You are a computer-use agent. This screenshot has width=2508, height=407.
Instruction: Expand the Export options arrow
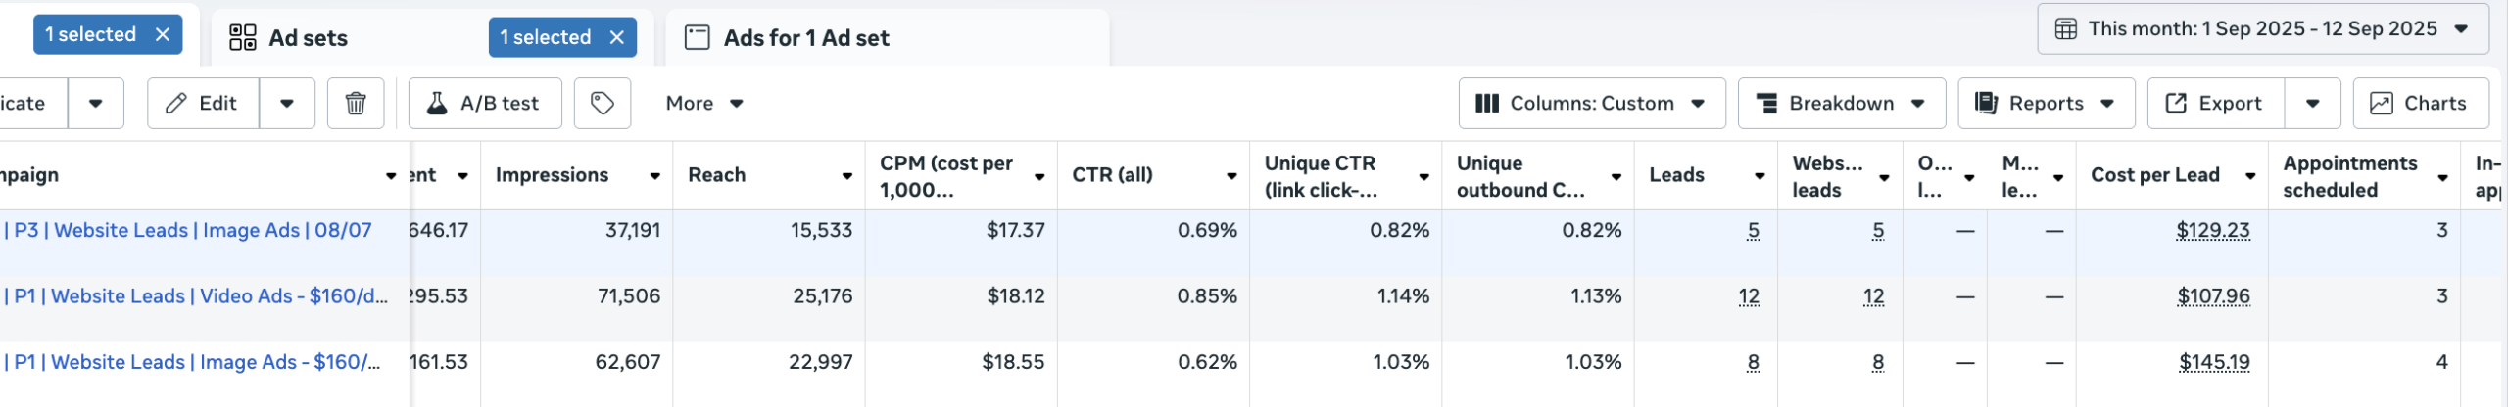[2312, 103]
